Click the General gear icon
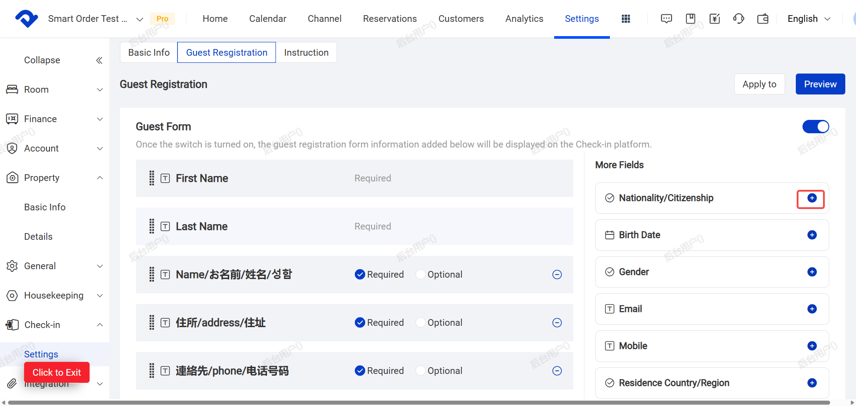Screen dimensions: 856x406 12,266
